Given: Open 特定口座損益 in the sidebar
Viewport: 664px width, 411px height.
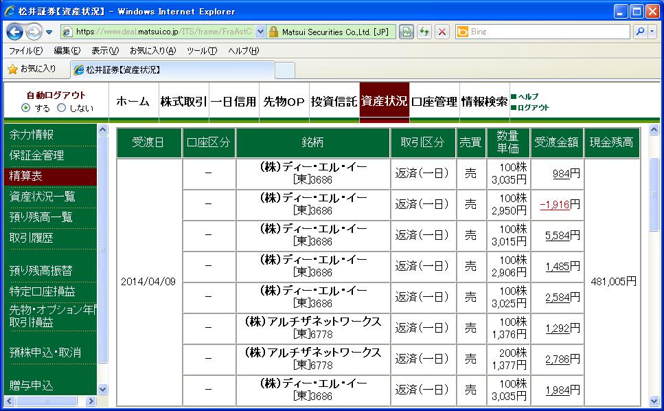Looking at the screenshot, I should tap(42, 291).
